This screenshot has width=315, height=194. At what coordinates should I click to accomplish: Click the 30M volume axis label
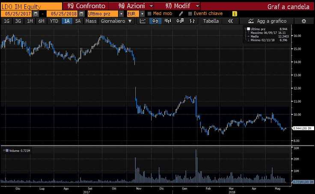point(296,148)
